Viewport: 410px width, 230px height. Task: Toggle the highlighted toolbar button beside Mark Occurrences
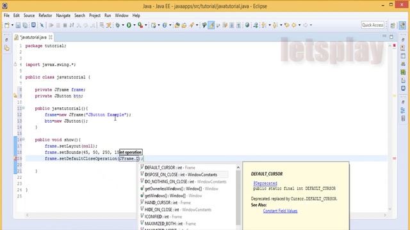[211, 26]
